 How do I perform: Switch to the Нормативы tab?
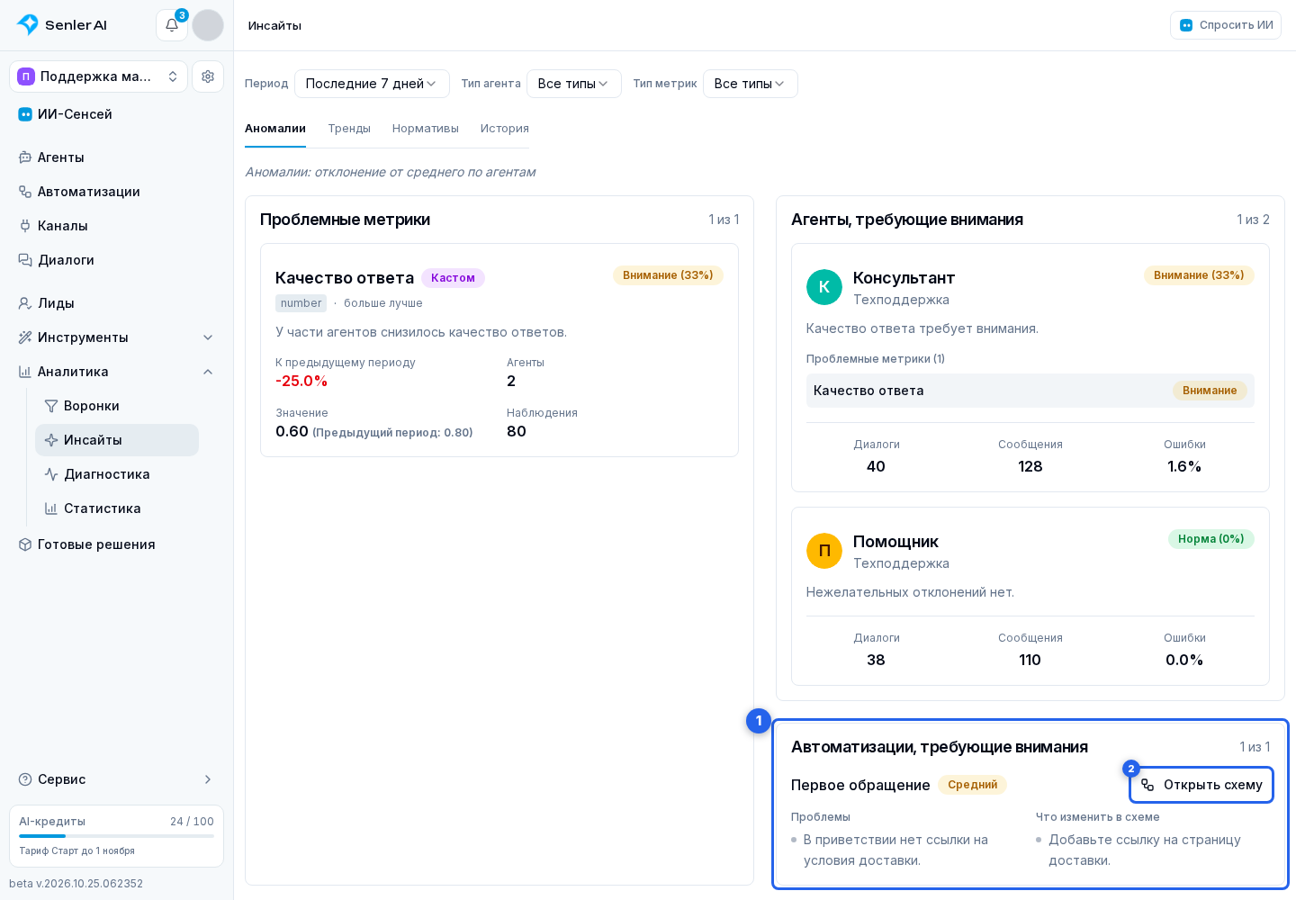coord(426,129)
